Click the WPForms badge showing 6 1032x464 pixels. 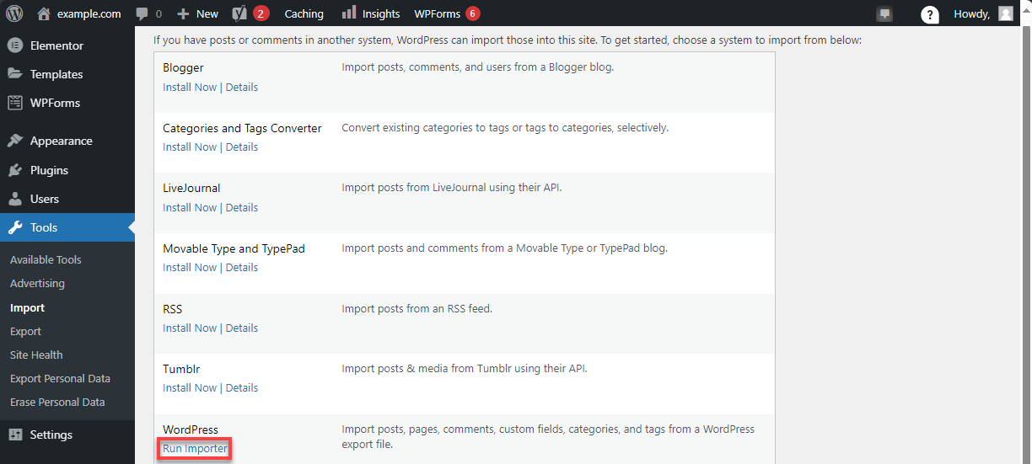pos(472,13)
